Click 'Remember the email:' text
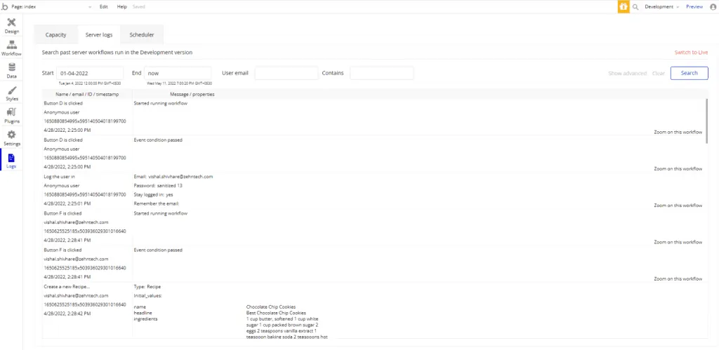This screenshot has width=719, height=350. click(157, 203)
